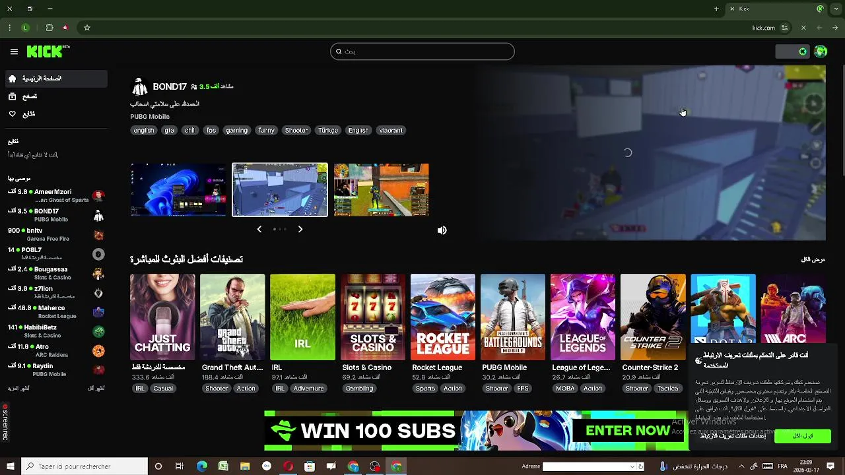The width and height of the screenshot is (845, 475).
Task: Select the english tag chip
Action: [144, 131]
